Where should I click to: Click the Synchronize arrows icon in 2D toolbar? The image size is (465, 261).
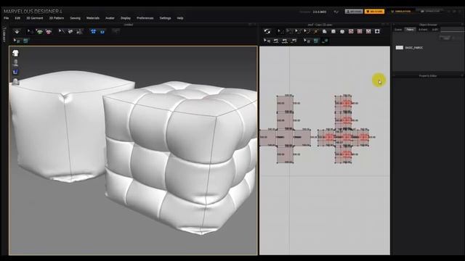tap(267, 31)
